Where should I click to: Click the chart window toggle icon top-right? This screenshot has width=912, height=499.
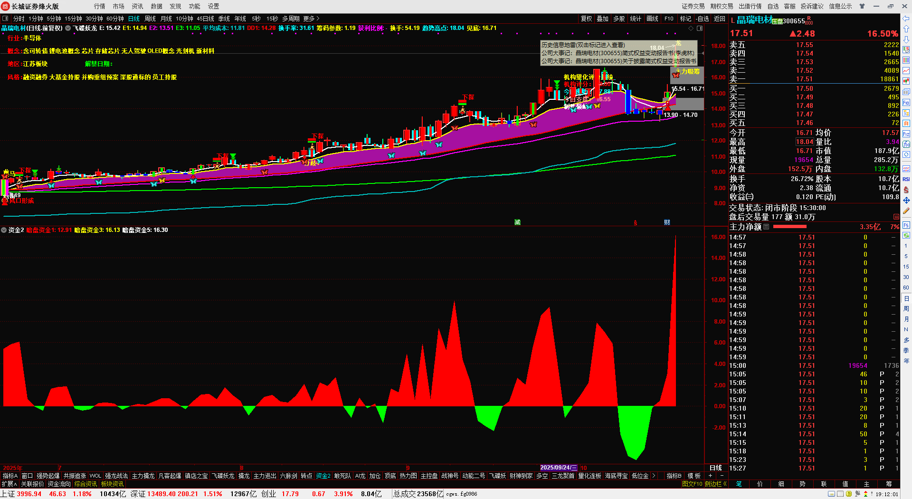point(699,28)
